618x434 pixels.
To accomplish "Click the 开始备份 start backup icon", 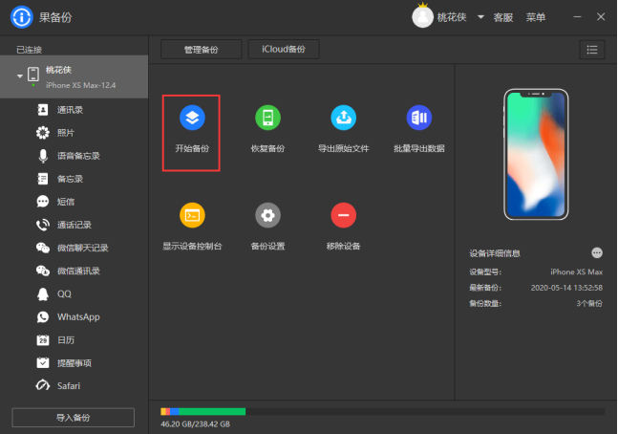I will [x=192, y=118].
